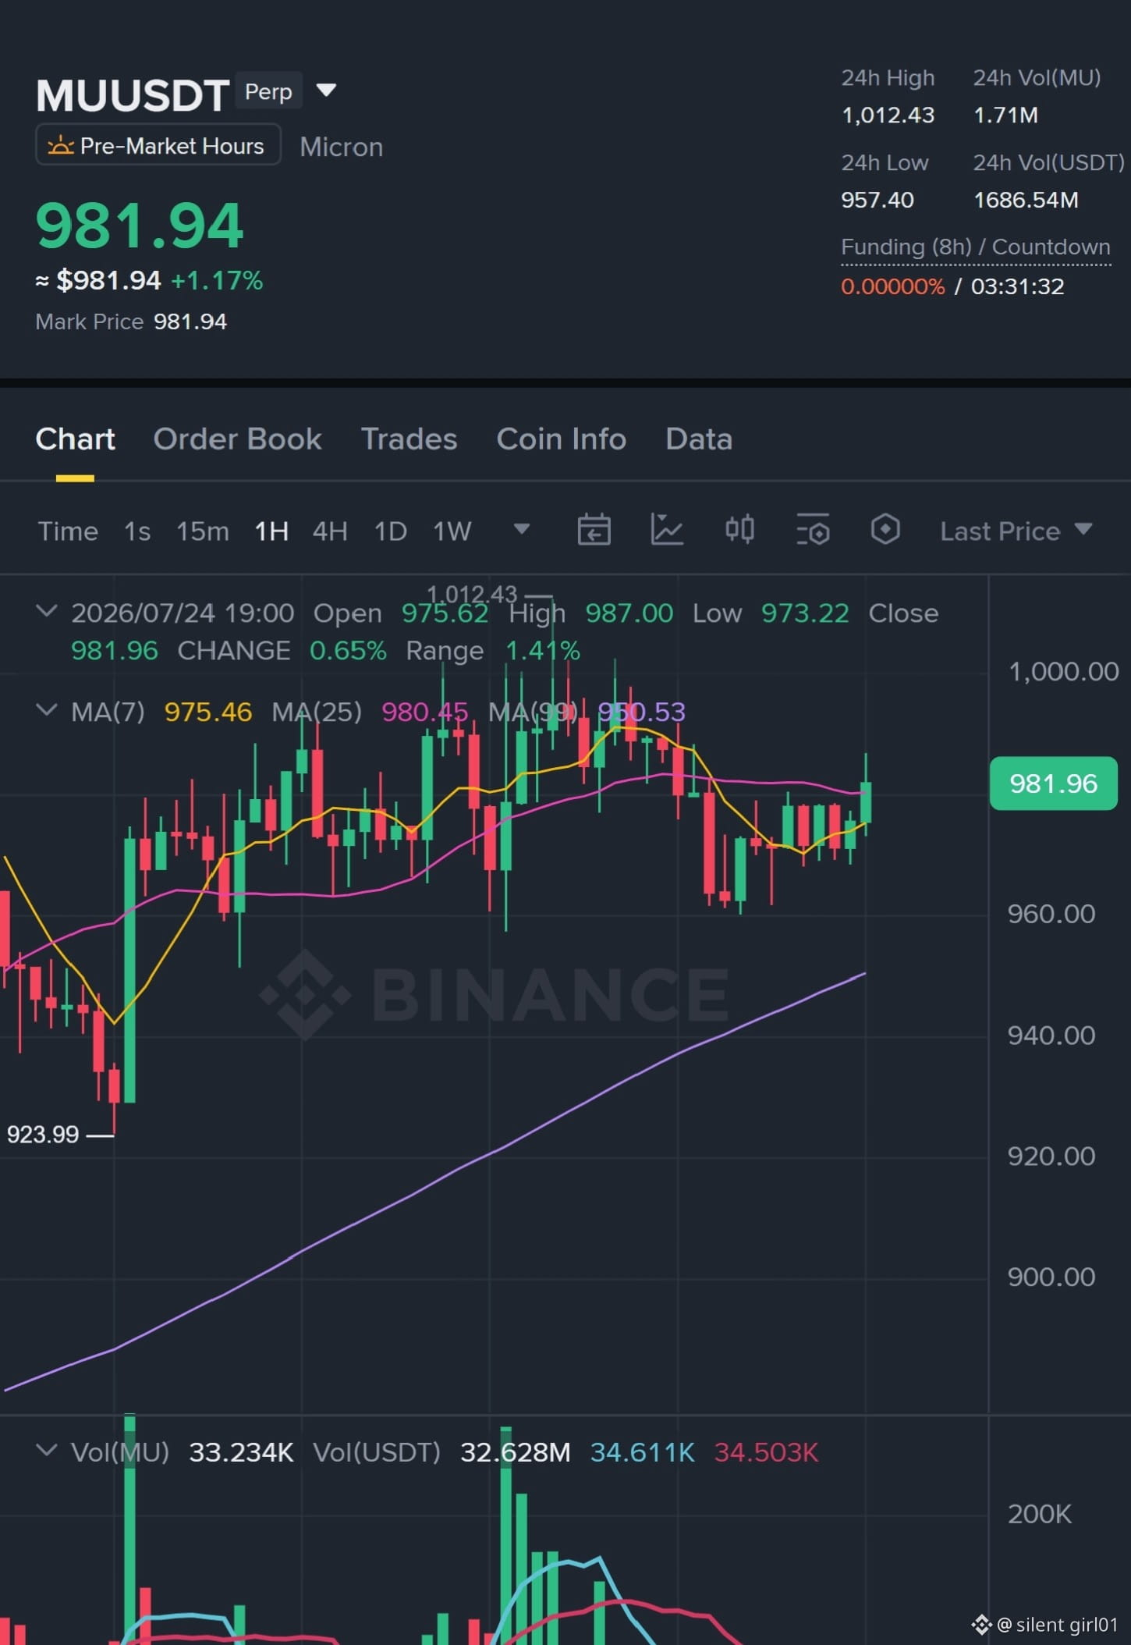Collapse the Vol(MU) volume indicator row

pyautogui.click(x=47, y=1451)
